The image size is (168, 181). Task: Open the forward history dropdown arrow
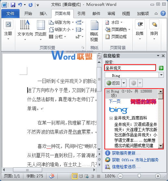(x=140, y=83)
